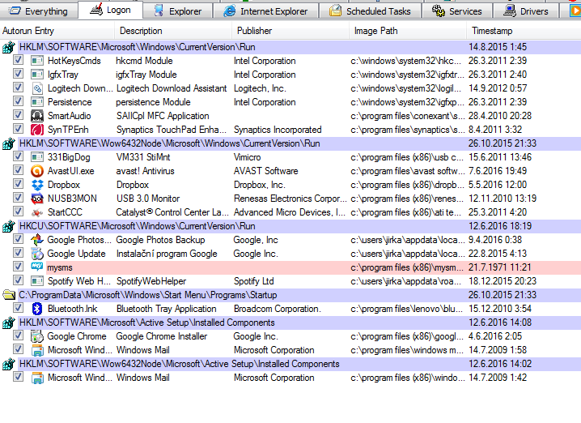This screenshot has height=423, width=581.
Task: Select the Wow6432Node Active Setup\Installed Components row
Action: click(290, 364)
